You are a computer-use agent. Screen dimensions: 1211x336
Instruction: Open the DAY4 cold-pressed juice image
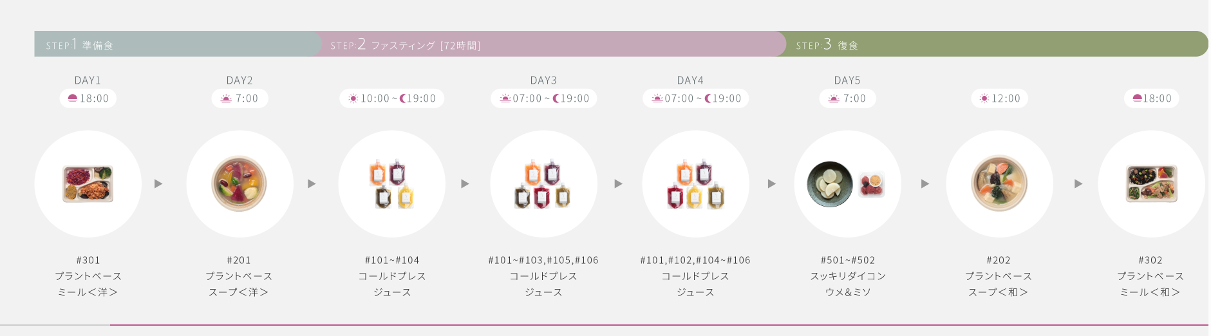click(x=696, y=184)
